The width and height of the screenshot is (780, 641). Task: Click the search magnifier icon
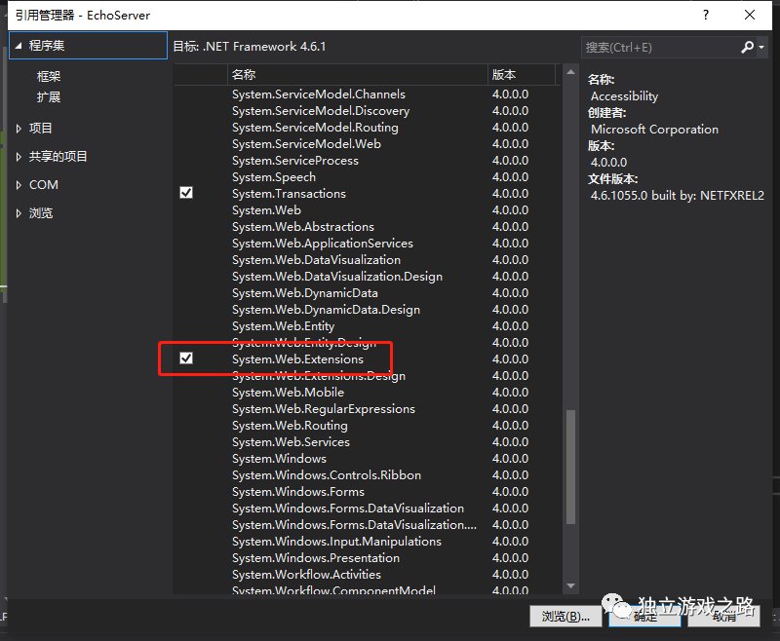pos(748,47)
